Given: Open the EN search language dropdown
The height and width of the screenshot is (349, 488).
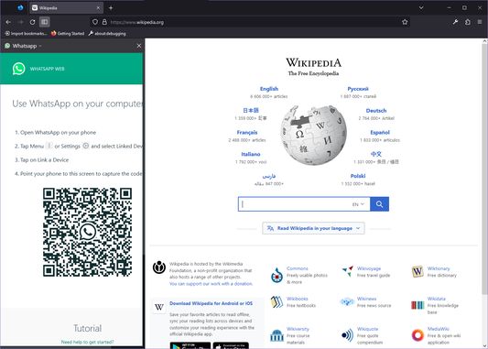Looking at the screenshot, I should point(358,204).
